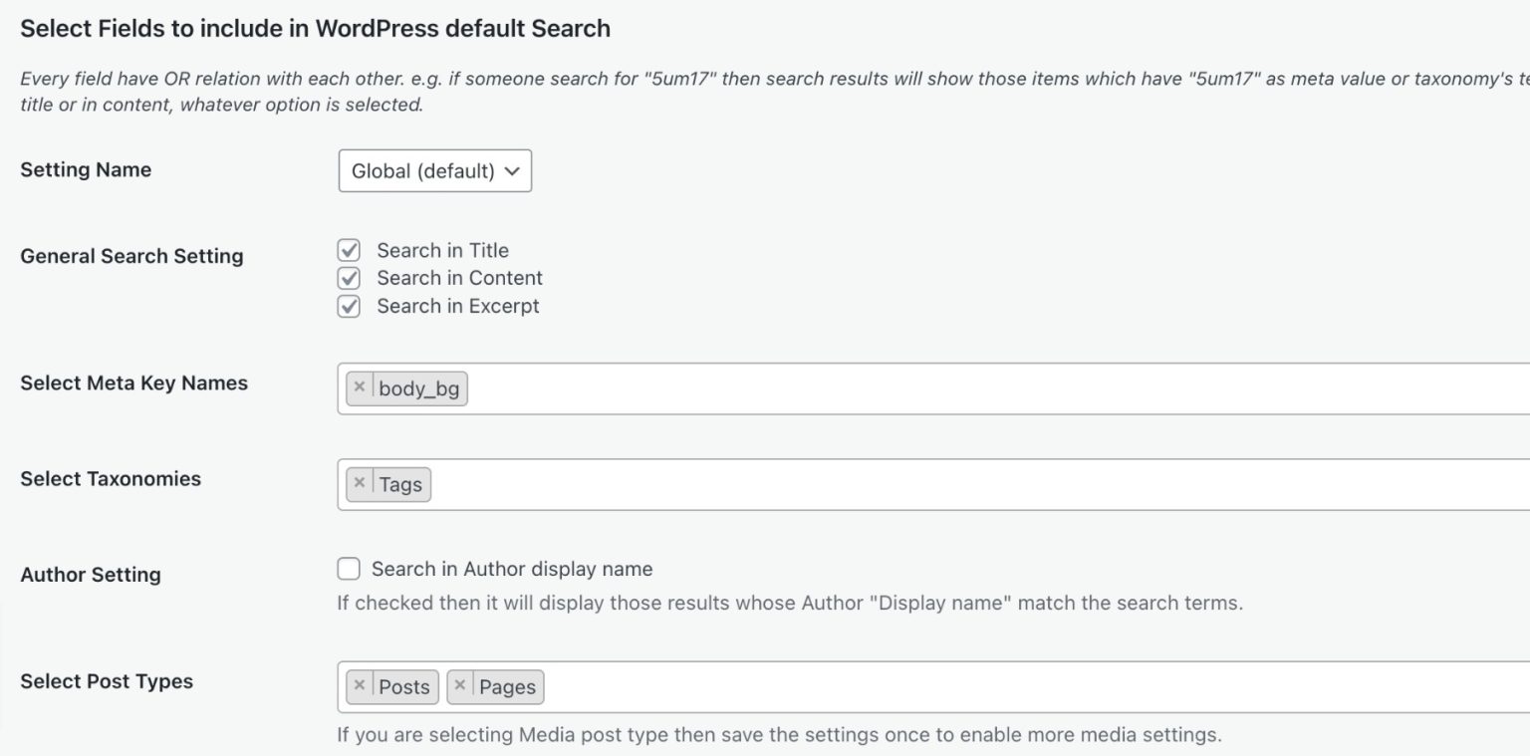Uncheck Search in Title
The image size is (1530, 756).
click(348, 250)
